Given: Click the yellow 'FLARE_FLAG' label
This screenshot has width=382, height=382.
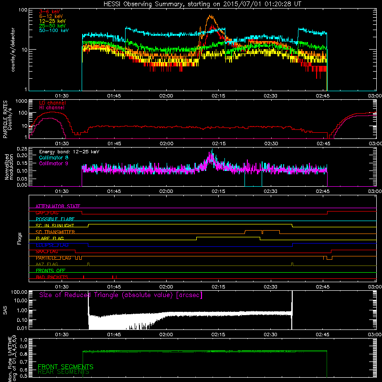Looking at the screenshot, I should point(50,238).
